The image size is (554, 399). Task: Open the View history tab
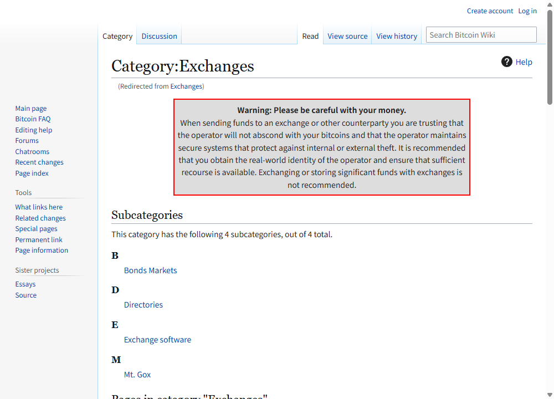point(397,36)
